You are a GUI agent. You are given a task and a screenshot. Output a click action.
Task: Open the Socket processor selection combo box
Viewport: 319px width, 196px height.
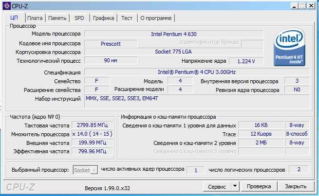(x=85, y=170)
